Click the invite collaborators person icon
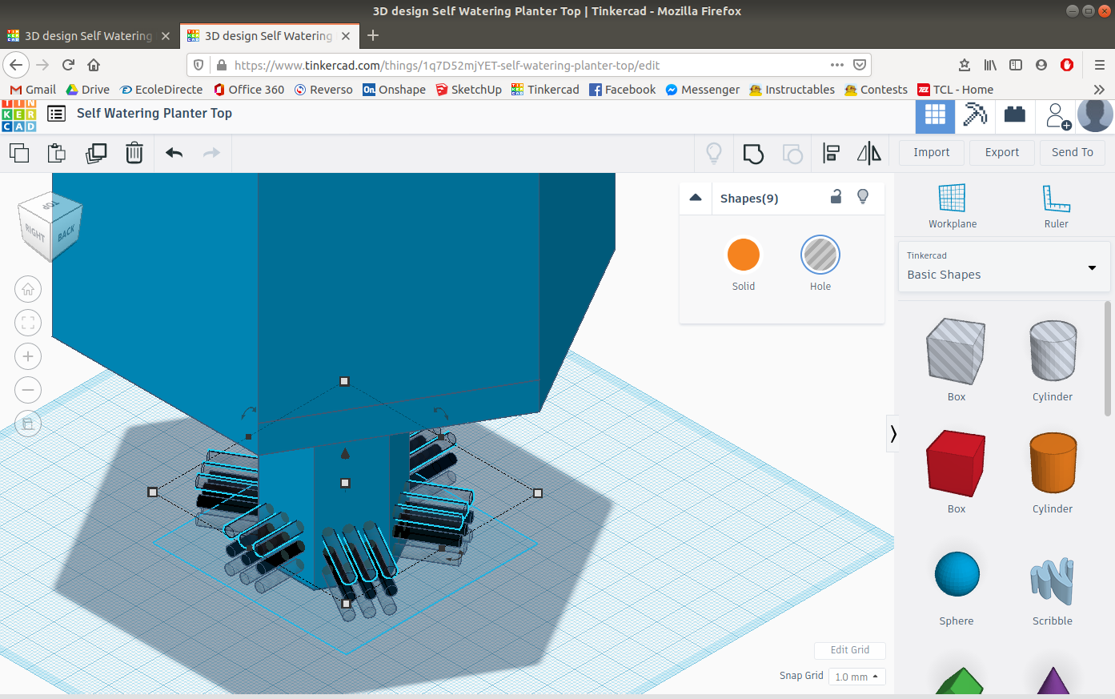 click(1057, 115)
